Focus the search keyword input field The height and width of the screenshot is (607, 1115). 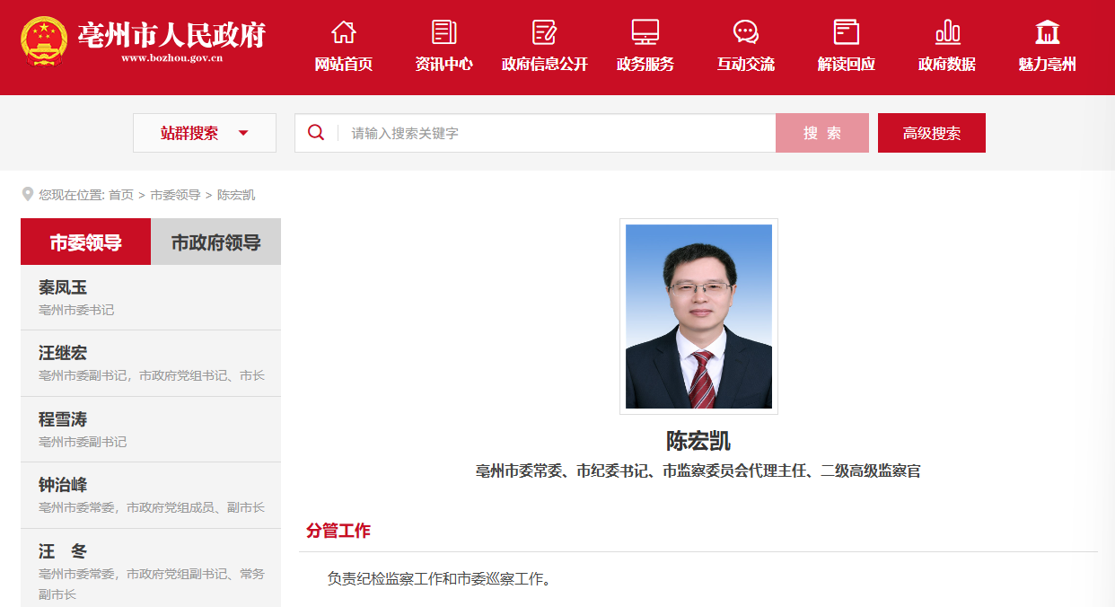[x=557, y=133]
